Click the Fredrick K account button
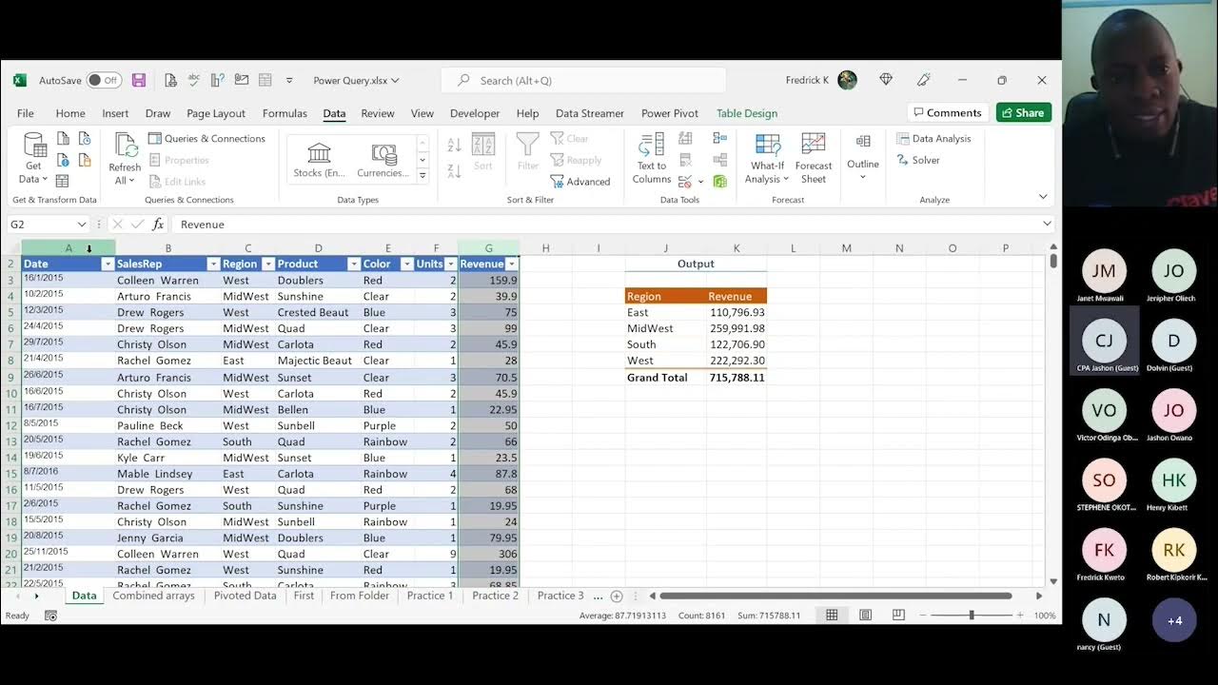The height and width of the screenshot is (685, 1218). pyautogui.click(x=821, y=80)
